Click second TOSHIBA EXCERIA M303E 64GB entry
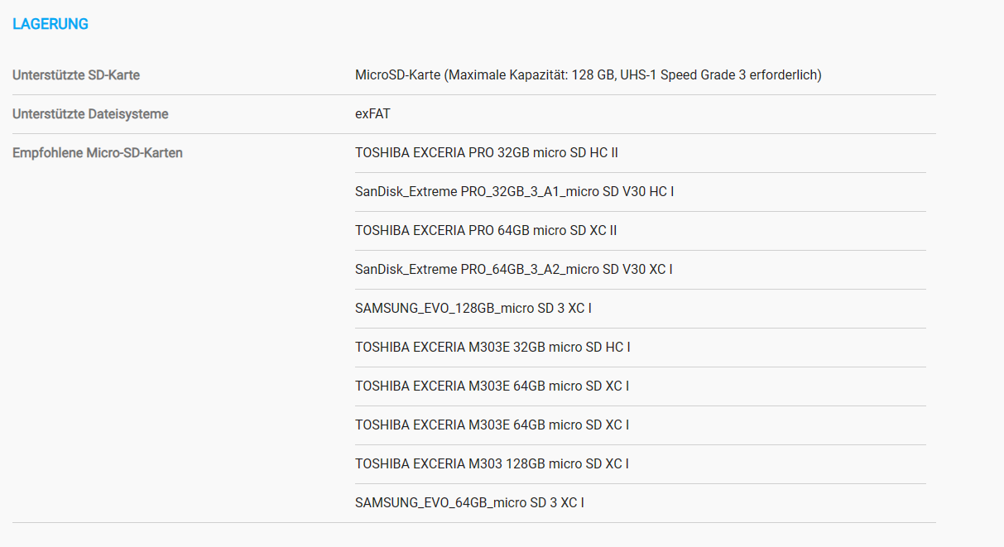The width and height of the screenshot is (1004, 547). [492, 425]
